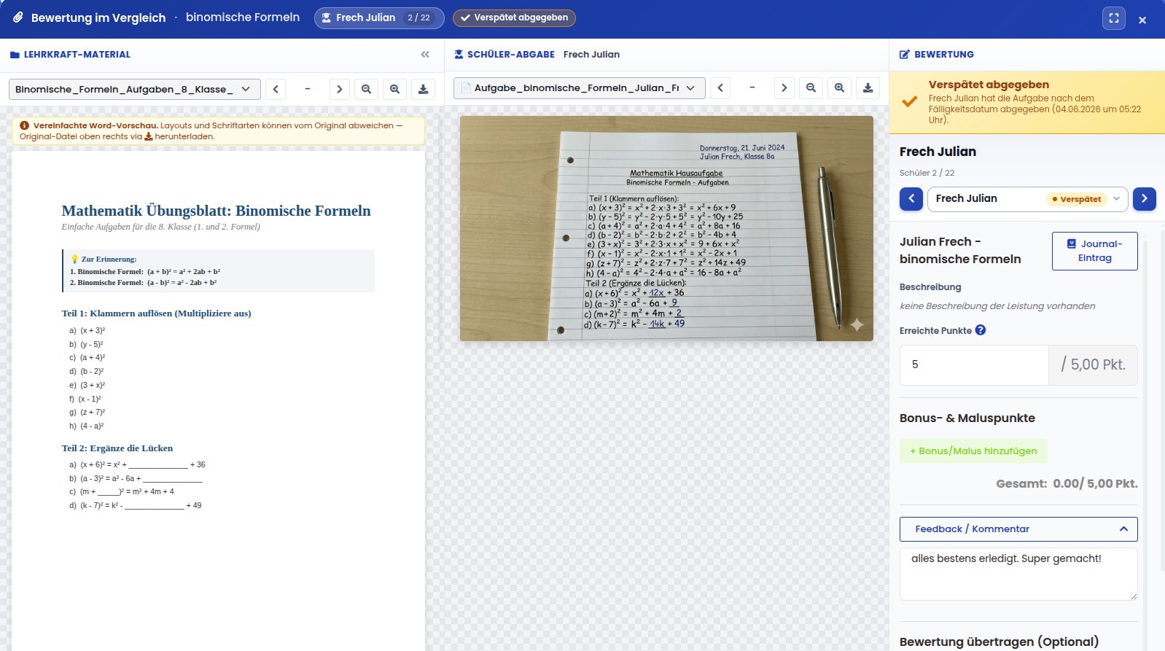This screenshot has height=651, width=1165.
Task: Go to next page in student submission
Action: click(x=784, y=87)
